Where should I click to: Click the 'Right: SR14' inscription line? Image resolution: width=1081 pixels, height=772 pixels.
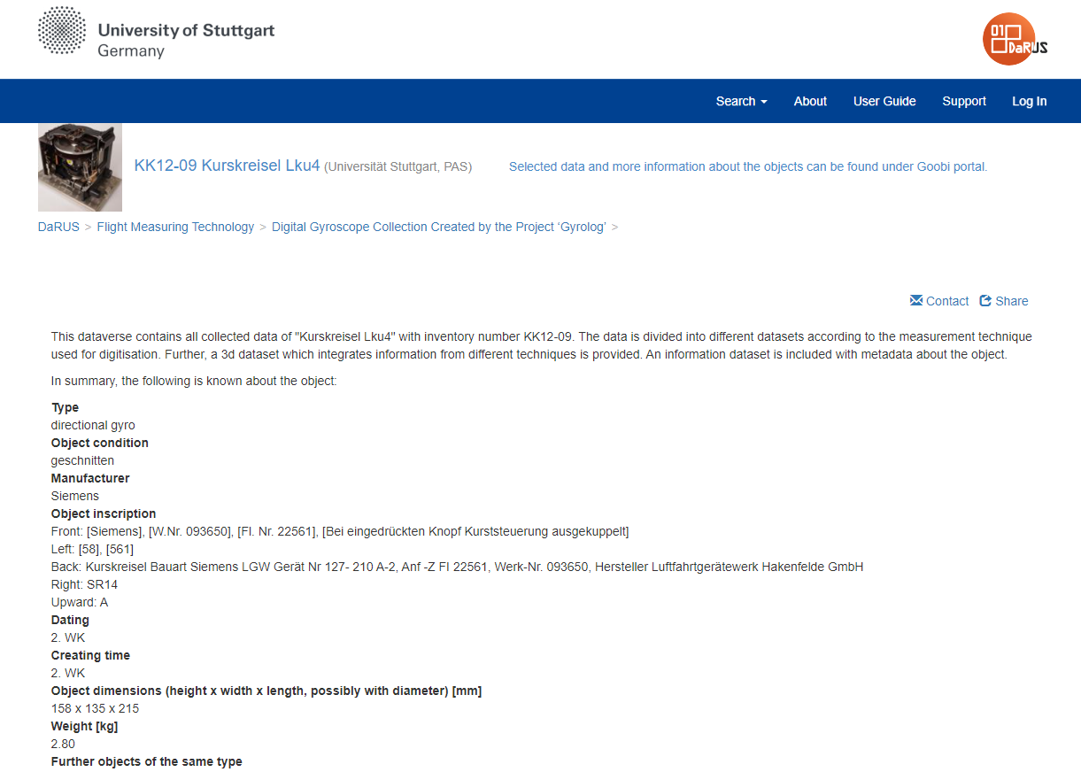coord(84,584)
